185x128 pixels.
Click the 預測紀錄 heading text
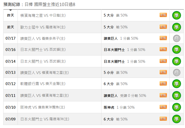coord(12,5)
